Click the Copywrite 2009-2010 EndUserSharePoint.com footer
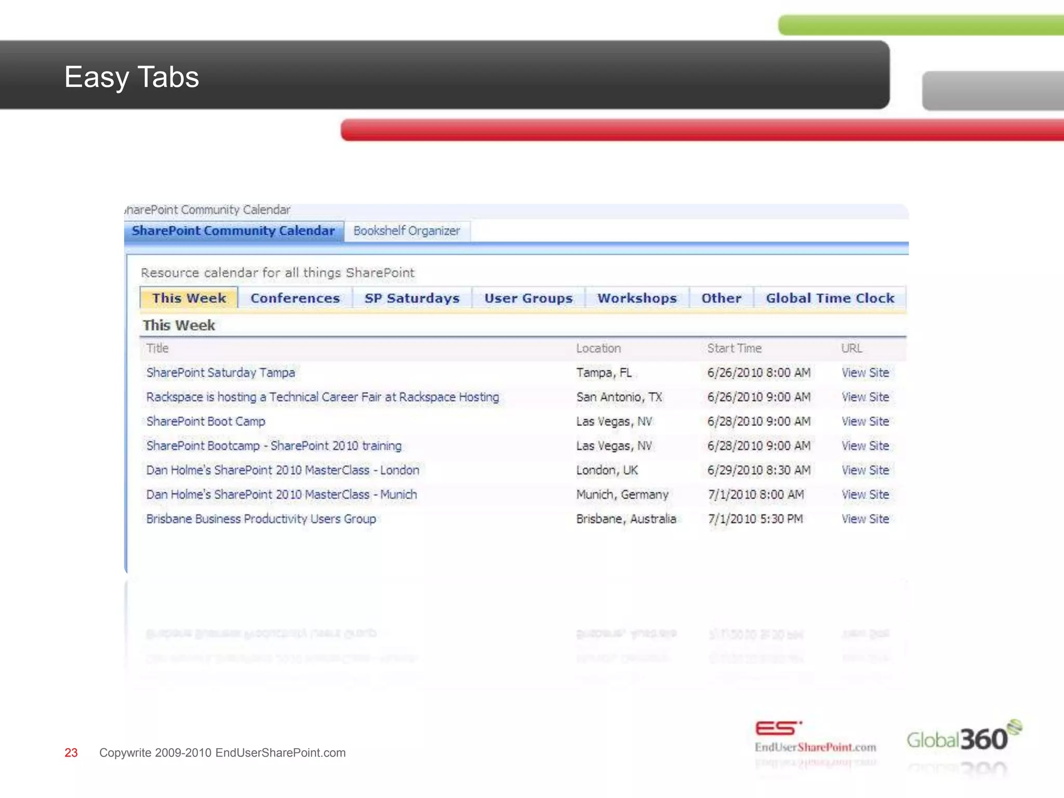Image resolution: width=1064 pixels, height=798 pixels. point(222,753)
